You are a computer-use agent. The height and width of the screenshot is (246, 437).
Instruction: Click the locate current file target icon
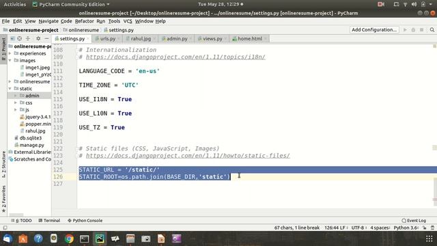coord(20,38)
